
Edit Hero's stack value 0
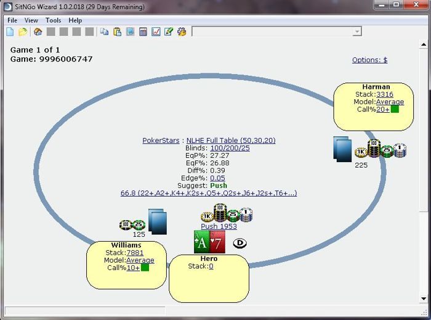coord(211,266)
